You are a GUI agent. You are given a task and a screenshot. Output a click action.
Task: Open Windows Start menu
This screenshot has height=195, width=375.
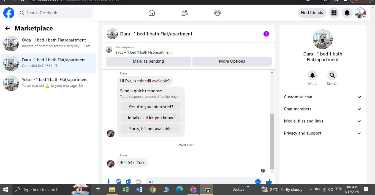6,190
